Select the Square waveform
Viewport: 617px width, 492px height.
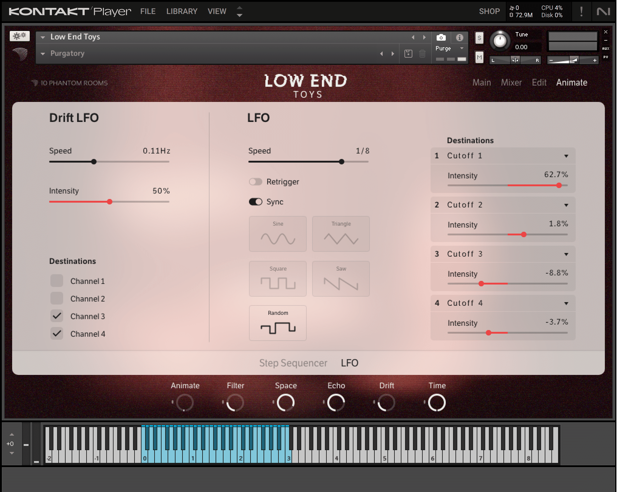278,279
